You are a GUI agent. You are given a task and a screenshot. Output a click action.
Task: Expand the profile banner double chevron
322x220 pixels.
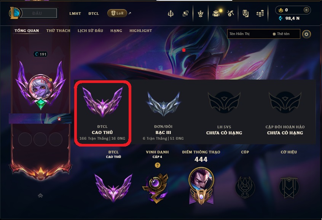point(40,195)
